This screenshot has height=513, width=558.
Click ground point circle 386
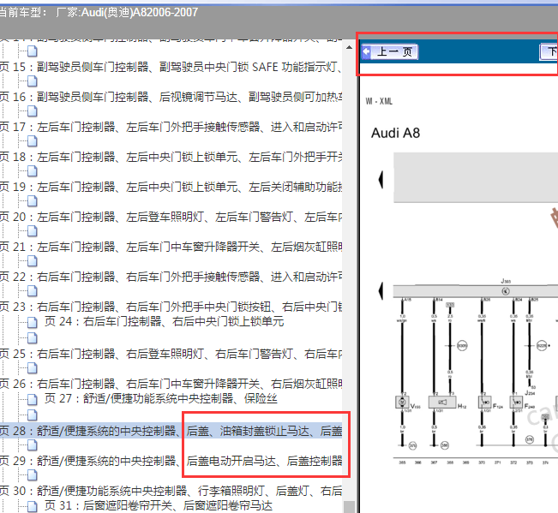[x=445, y=445]
